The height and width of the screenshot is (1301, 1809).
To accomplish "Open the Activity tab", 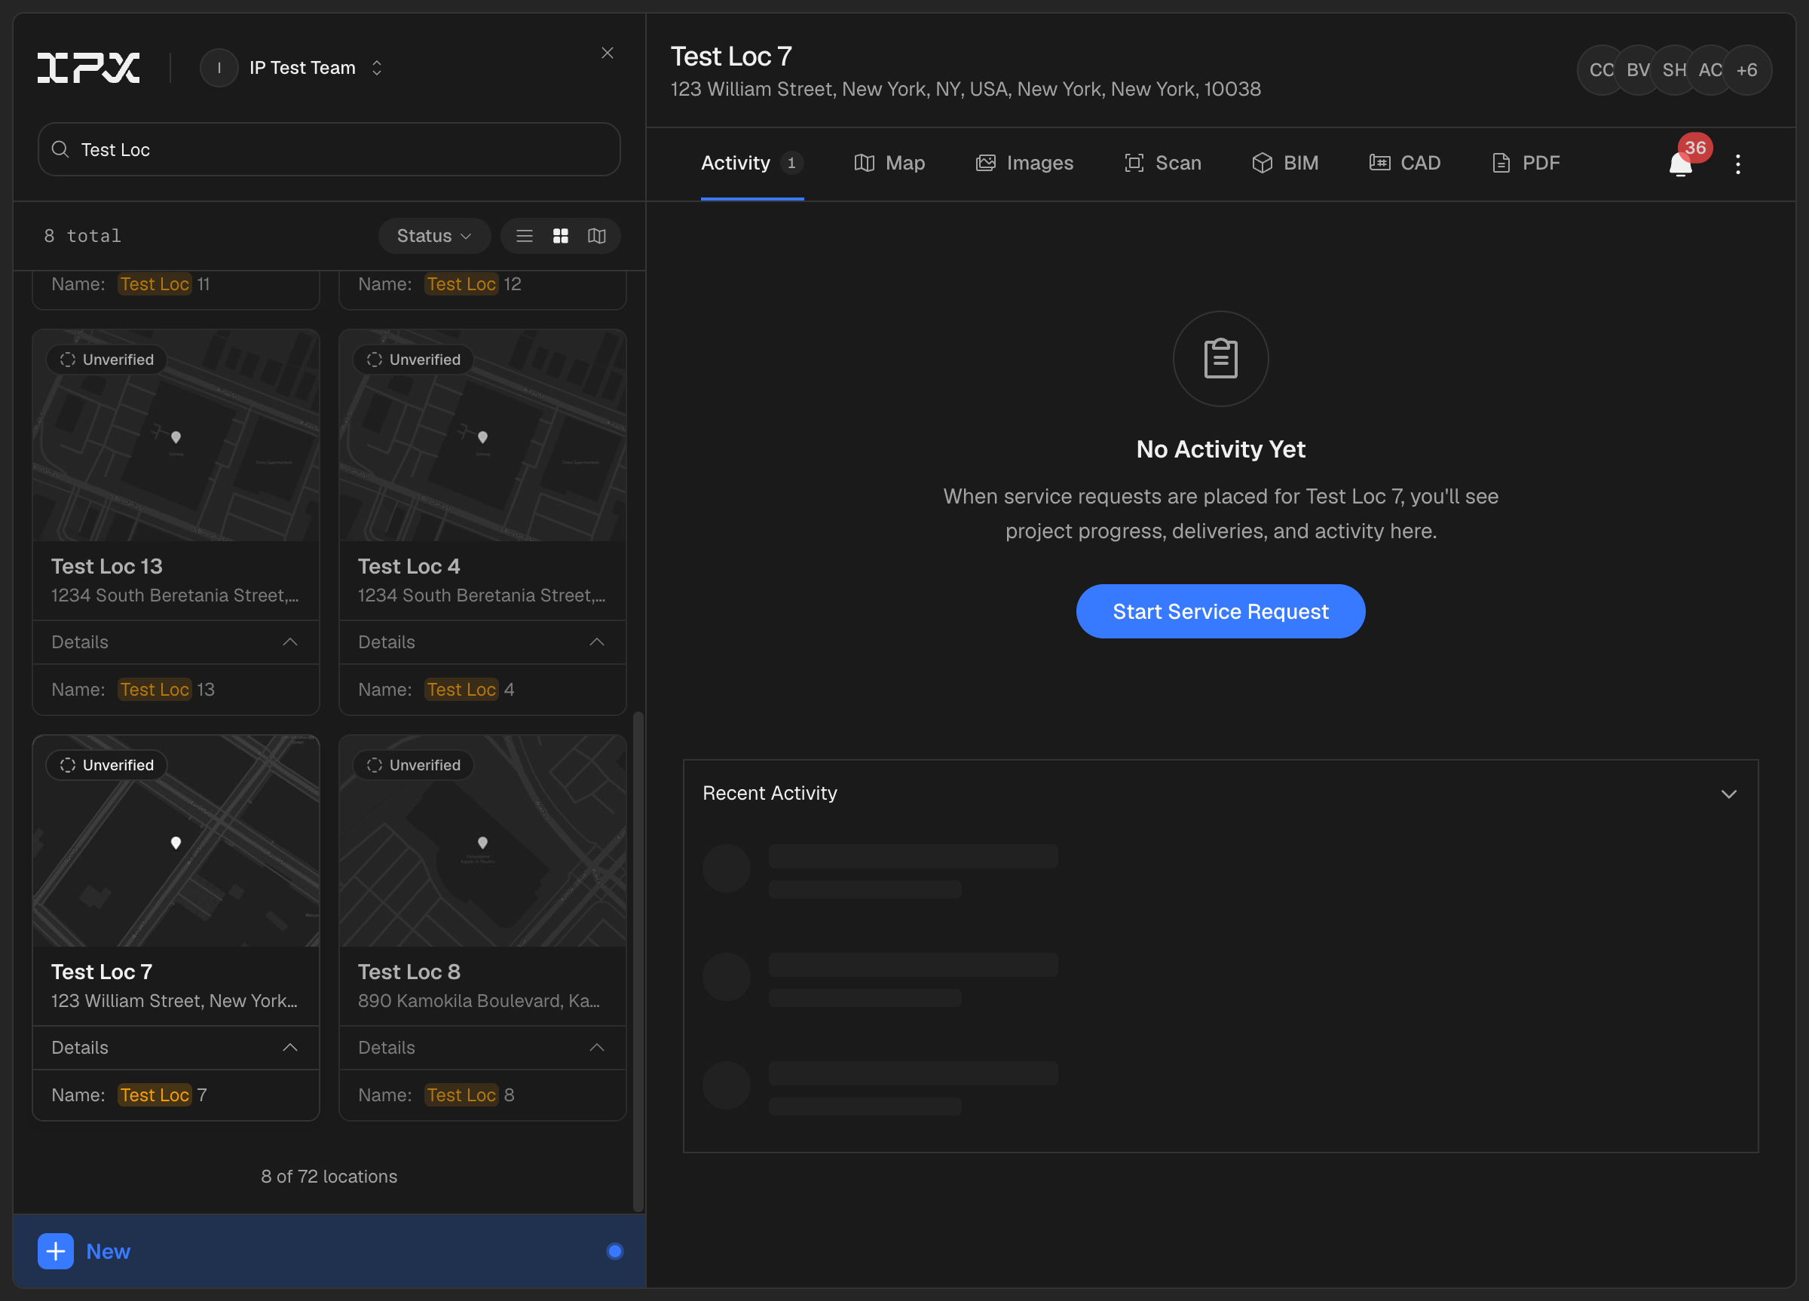I will pos(751,163).
